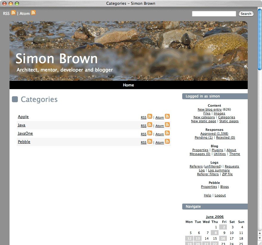Open Static pages link
The height and width of the screenshot is (245, 262).
[x=229, y=121]
